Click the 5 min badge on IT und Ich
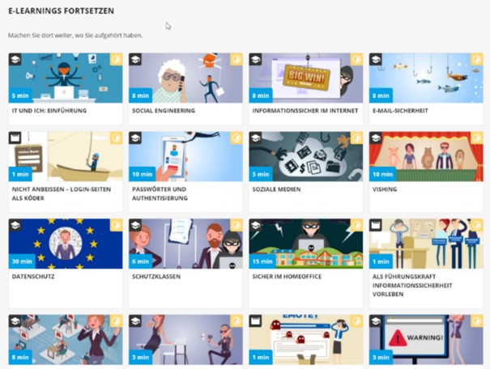490x369 pixels. [20, 95]
